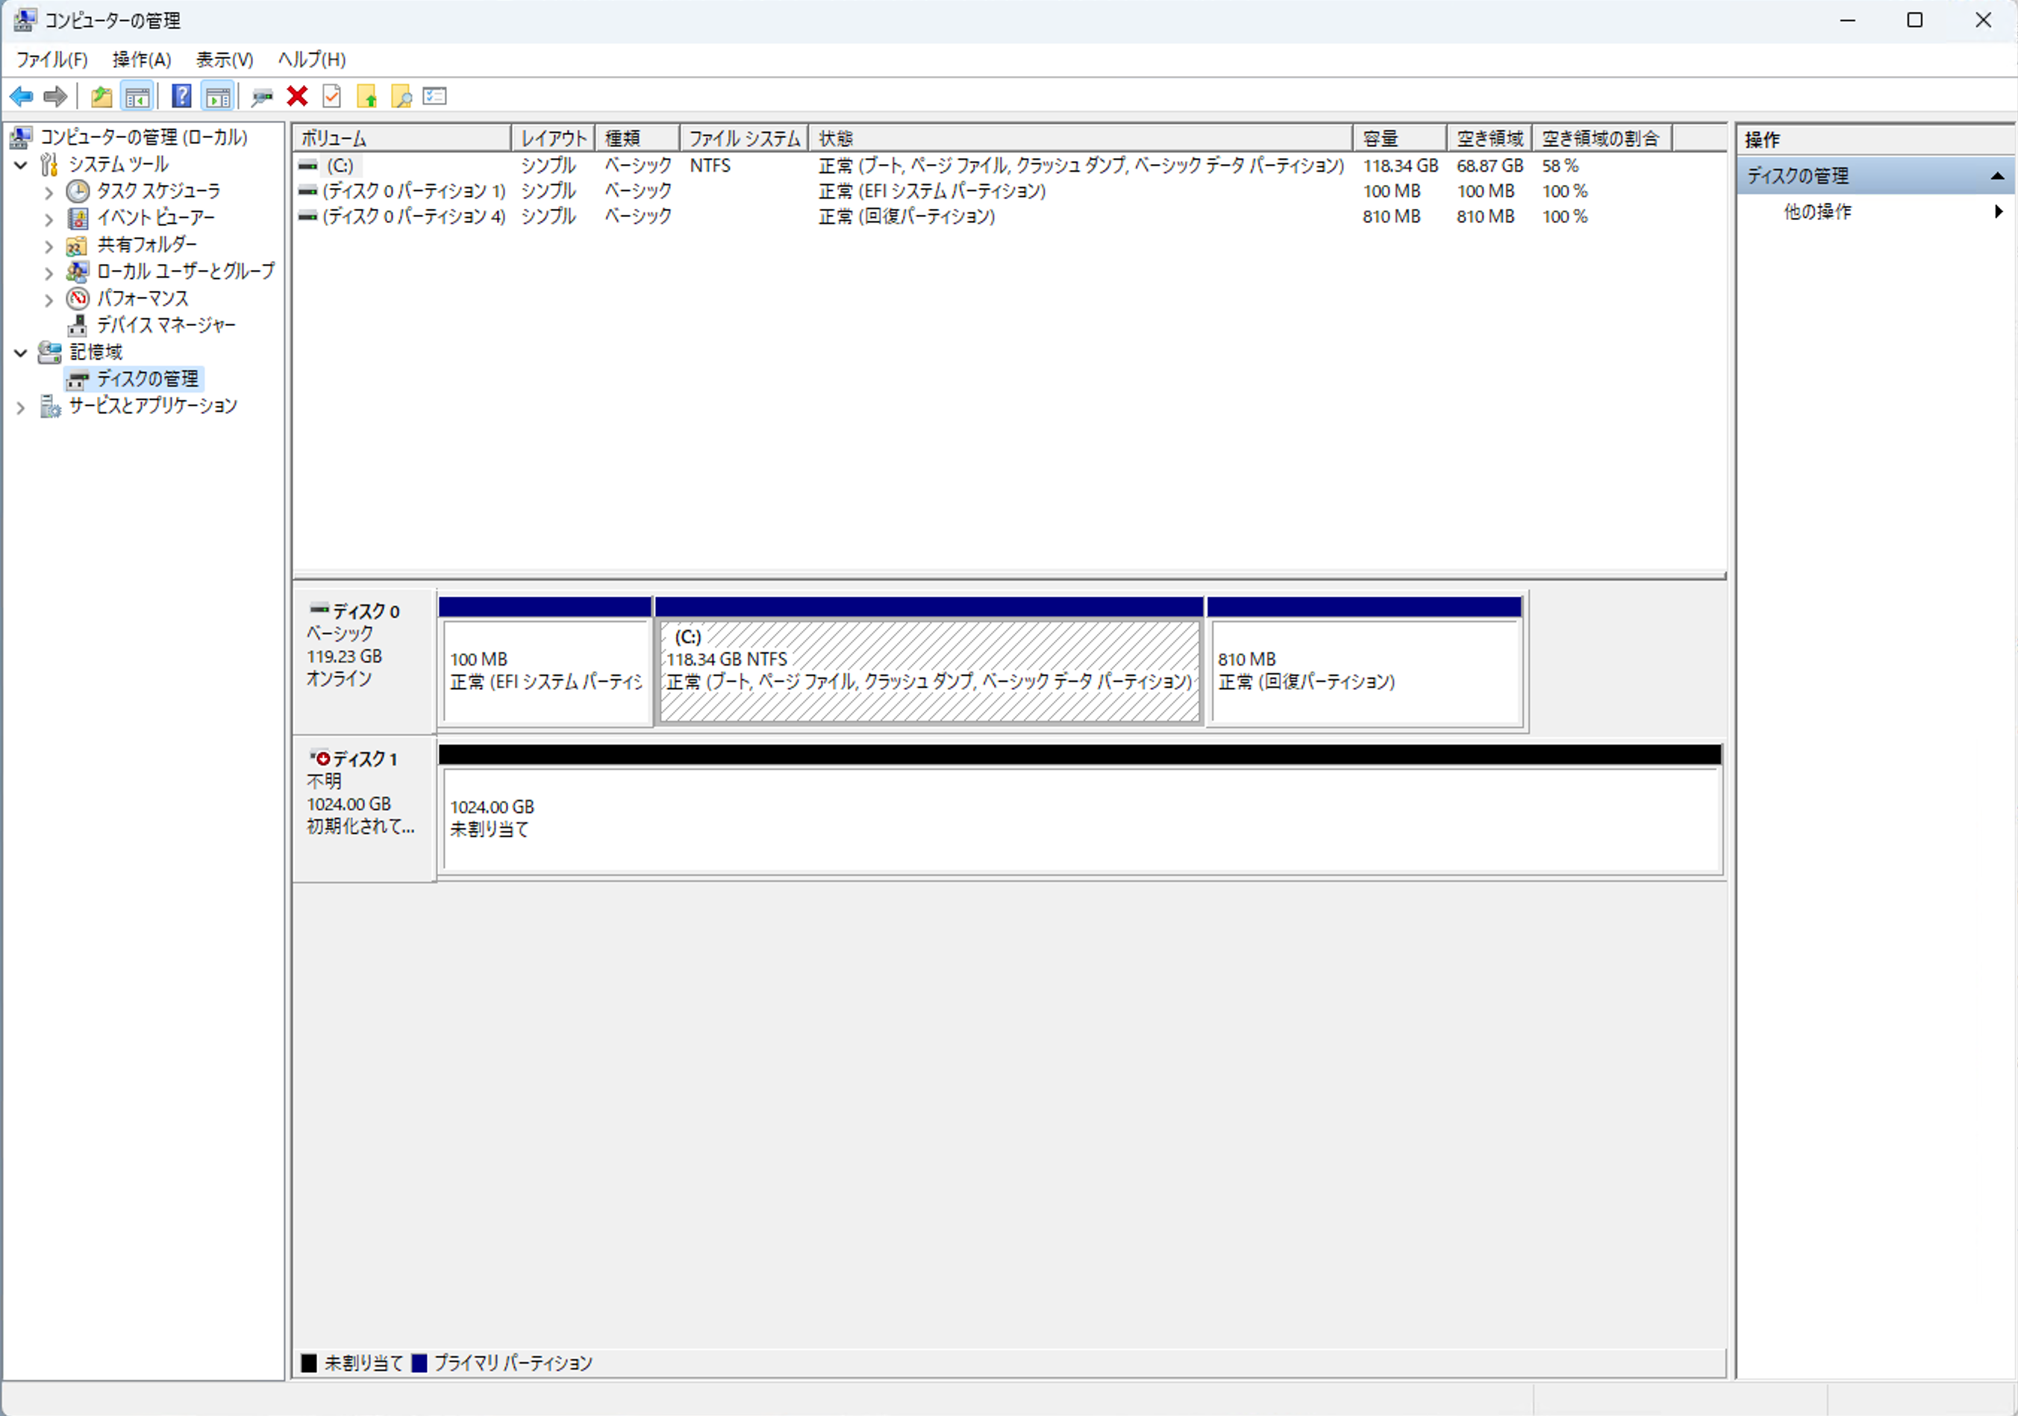Click the red X delete icon
This screenshot has width=2018, height=1416.
click(297, 97)
